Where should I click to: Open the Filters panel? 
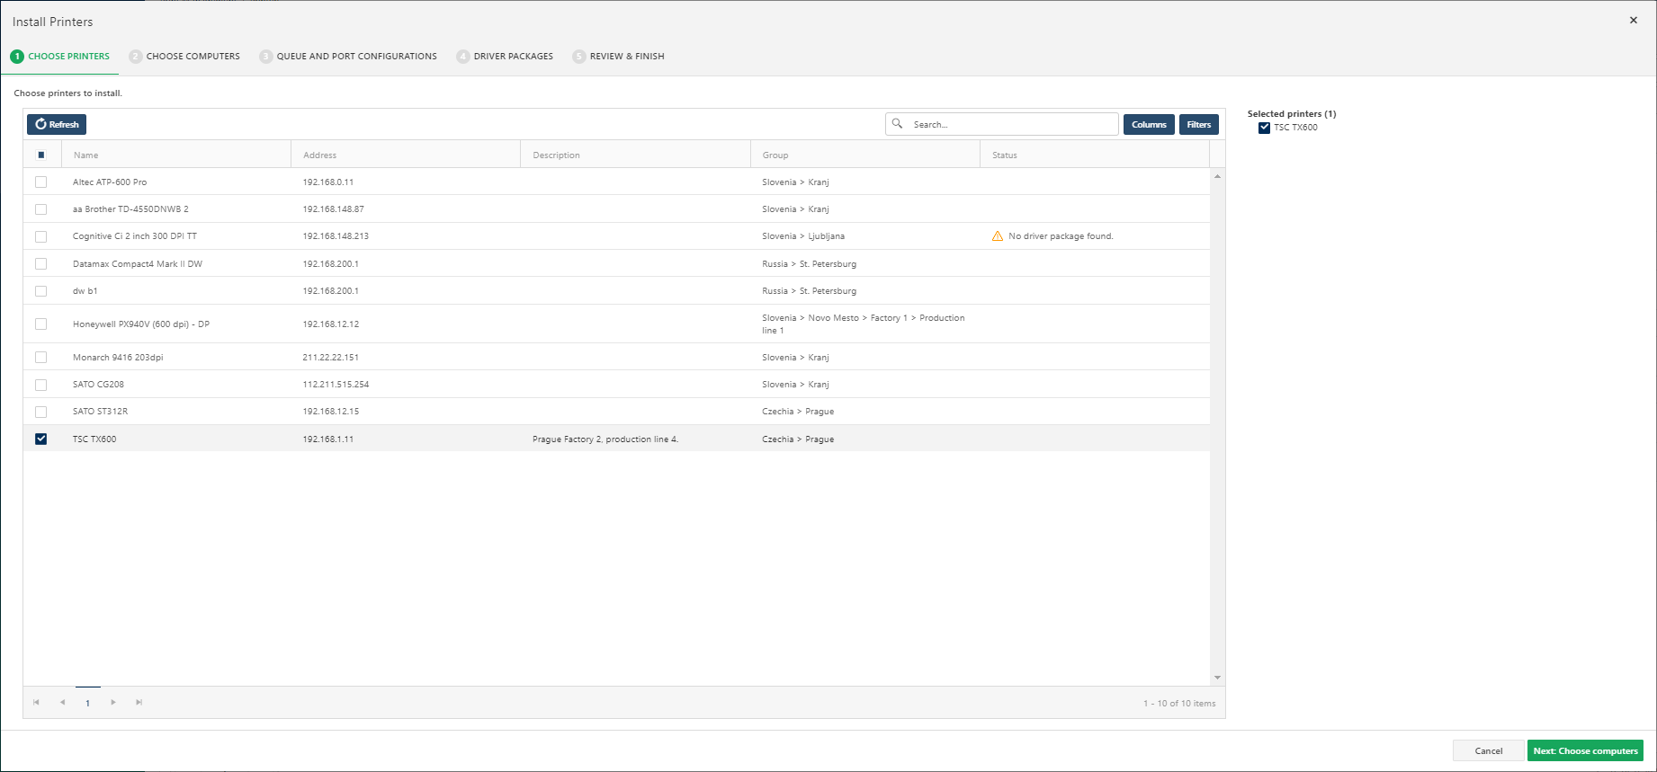coord(1198,124)
